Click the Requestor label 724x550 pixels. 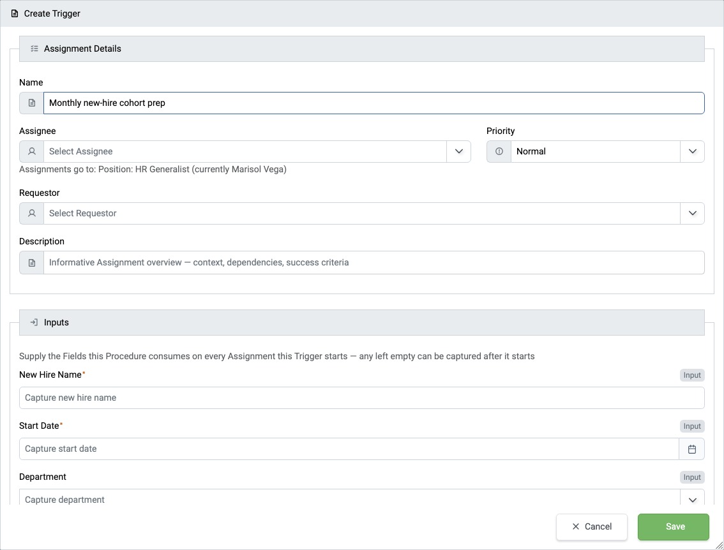pyautogui.click(x=39, y=193)
